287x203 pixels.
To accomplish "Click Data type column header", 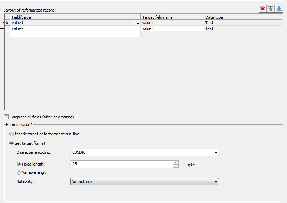I will click(243, 17).
